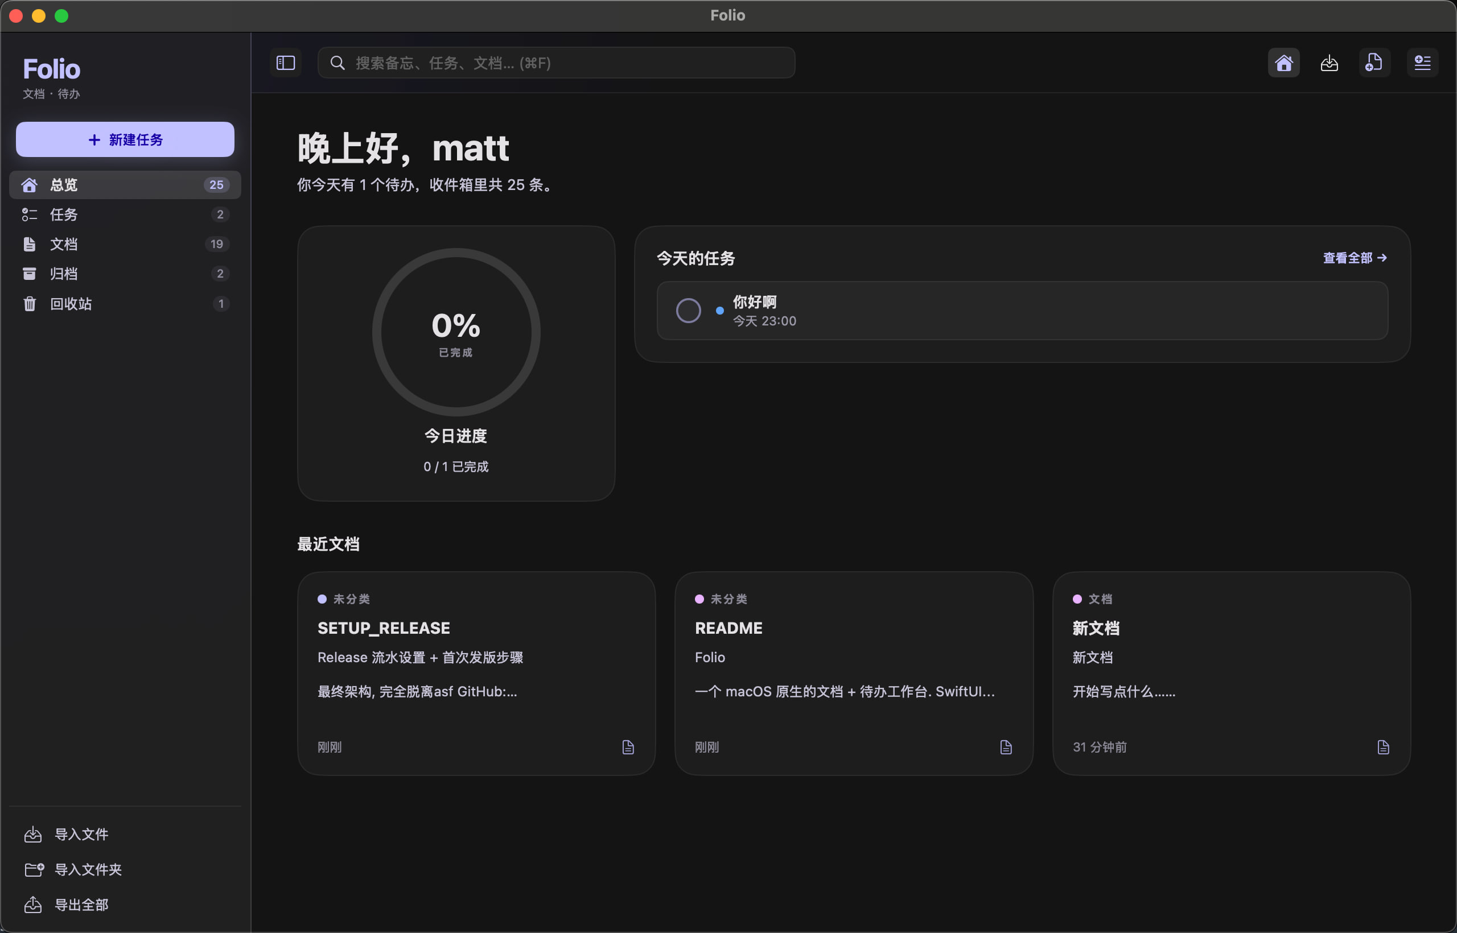Click the magnifier icon in the search bar
Screen dimensions: 1457x933
[338, 63]
